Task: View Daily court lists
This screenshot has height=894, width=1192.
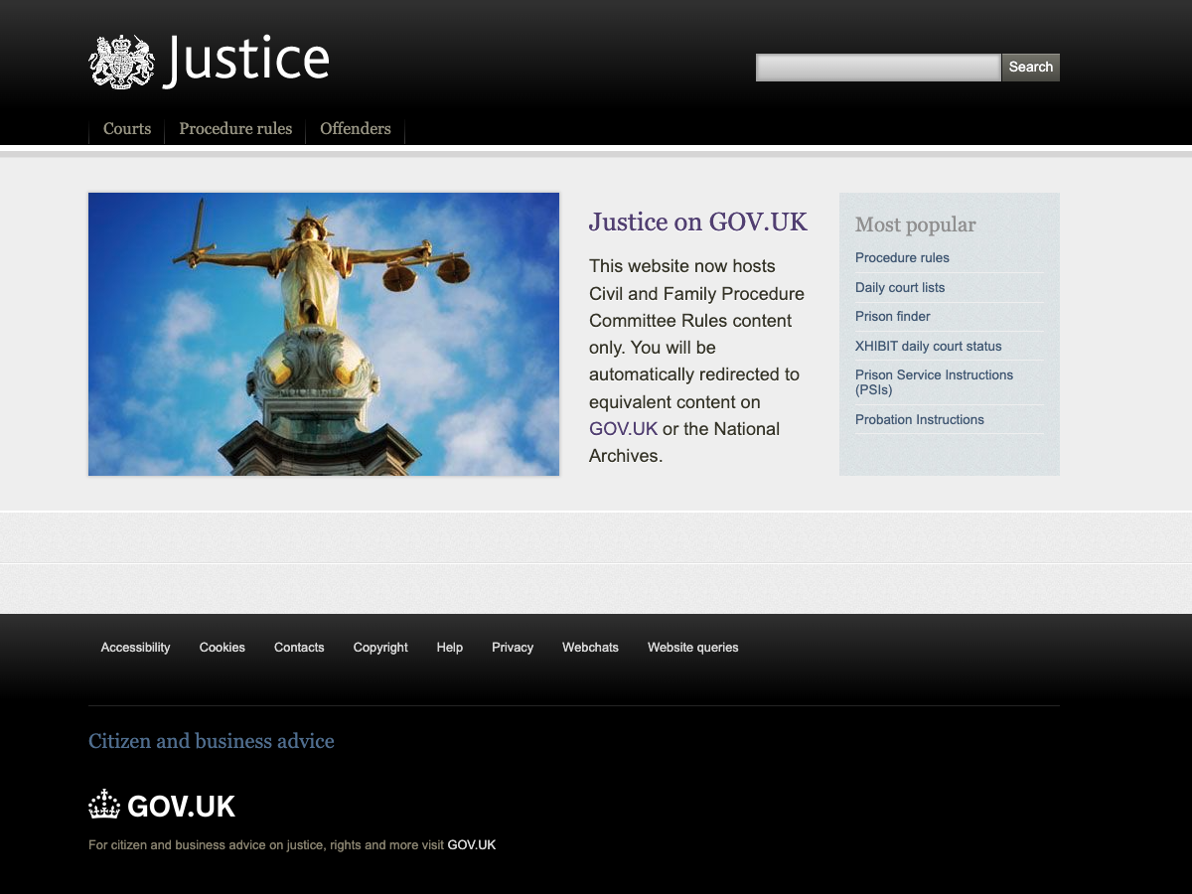Action: tap(900, 287)
